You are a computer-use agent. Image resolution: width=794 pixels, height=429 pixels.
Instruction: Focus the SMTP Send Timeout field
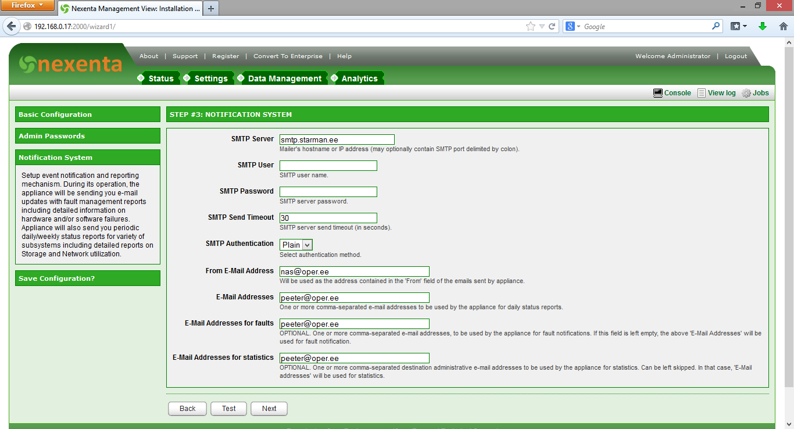[x=328, y=218]
